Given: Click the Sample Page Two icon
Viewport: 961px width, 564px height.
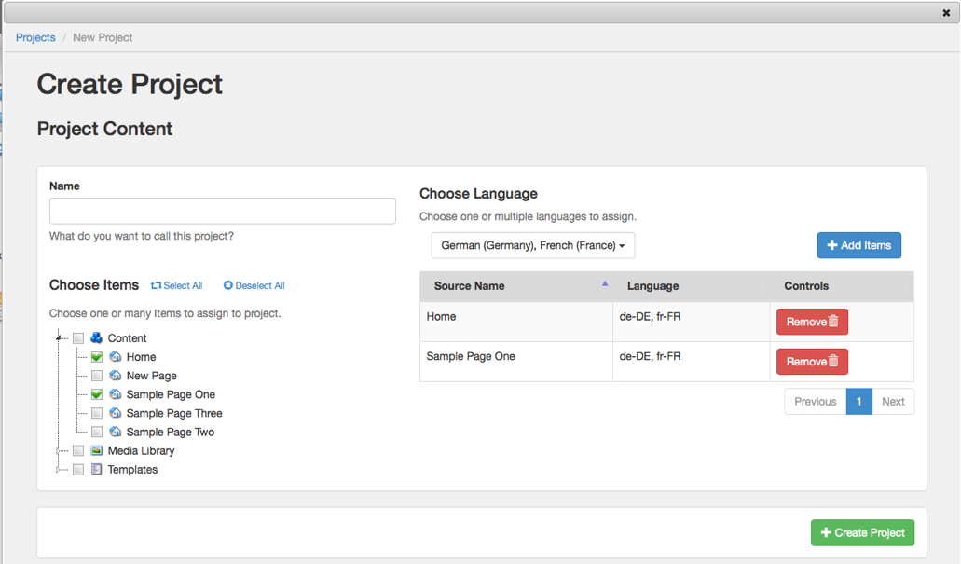Looking at the screenshot, I should [x=116, y=432].
